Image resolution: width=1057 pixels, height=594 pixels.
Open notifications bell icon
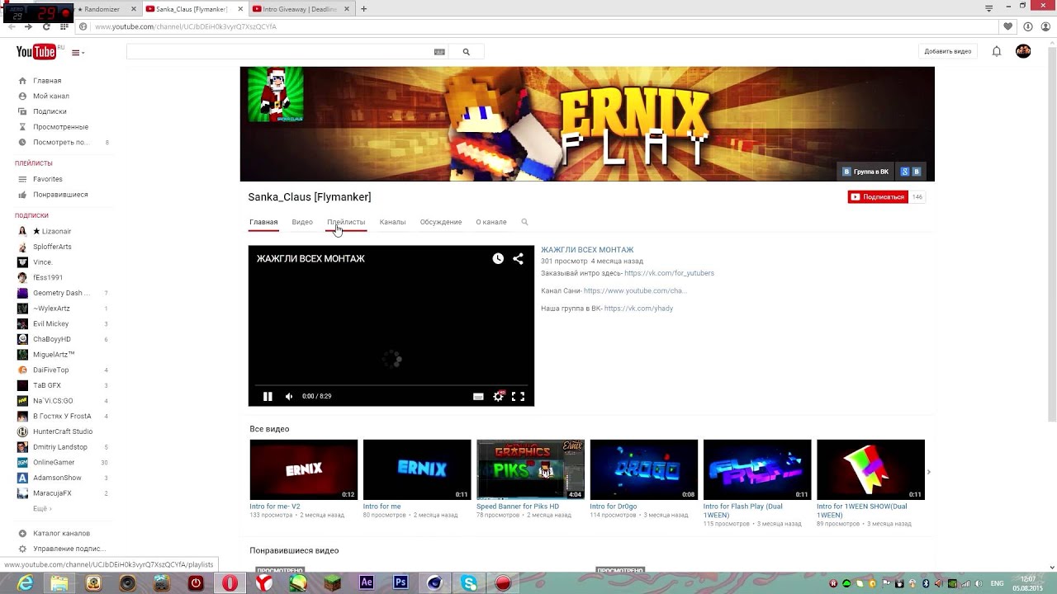tap(997, 51)
